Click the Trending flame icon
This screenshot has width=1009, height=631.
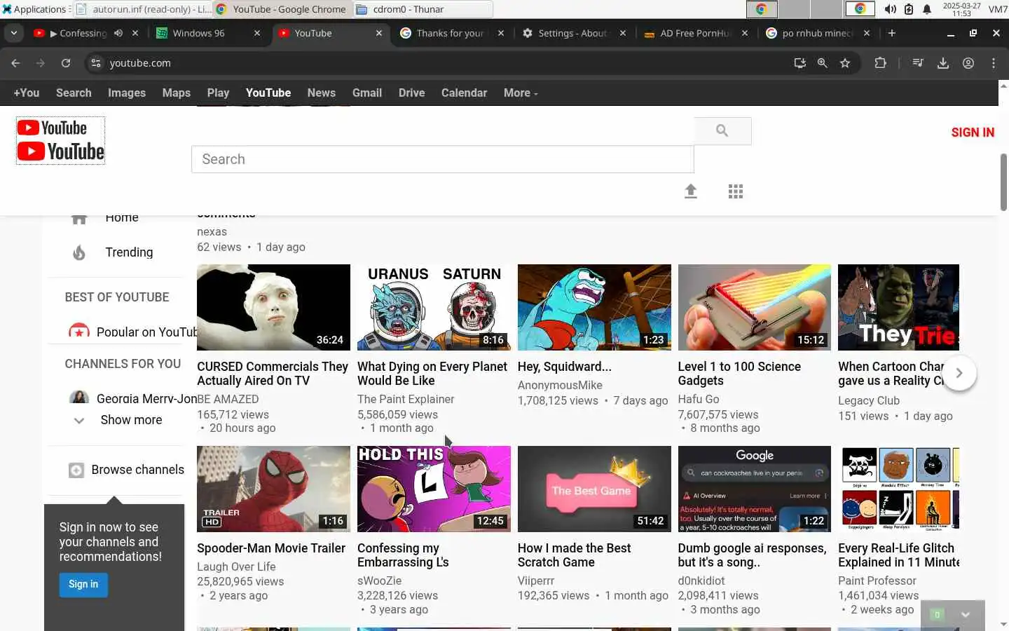click(x=79, y=252)
